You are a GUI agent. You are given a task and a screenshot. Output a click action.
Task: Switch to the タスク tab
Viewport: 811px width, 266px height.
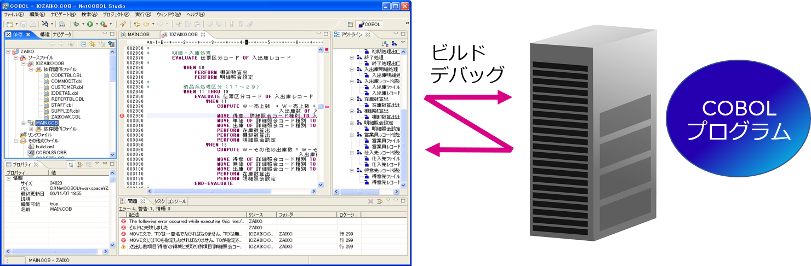click(x=159, y=201)
